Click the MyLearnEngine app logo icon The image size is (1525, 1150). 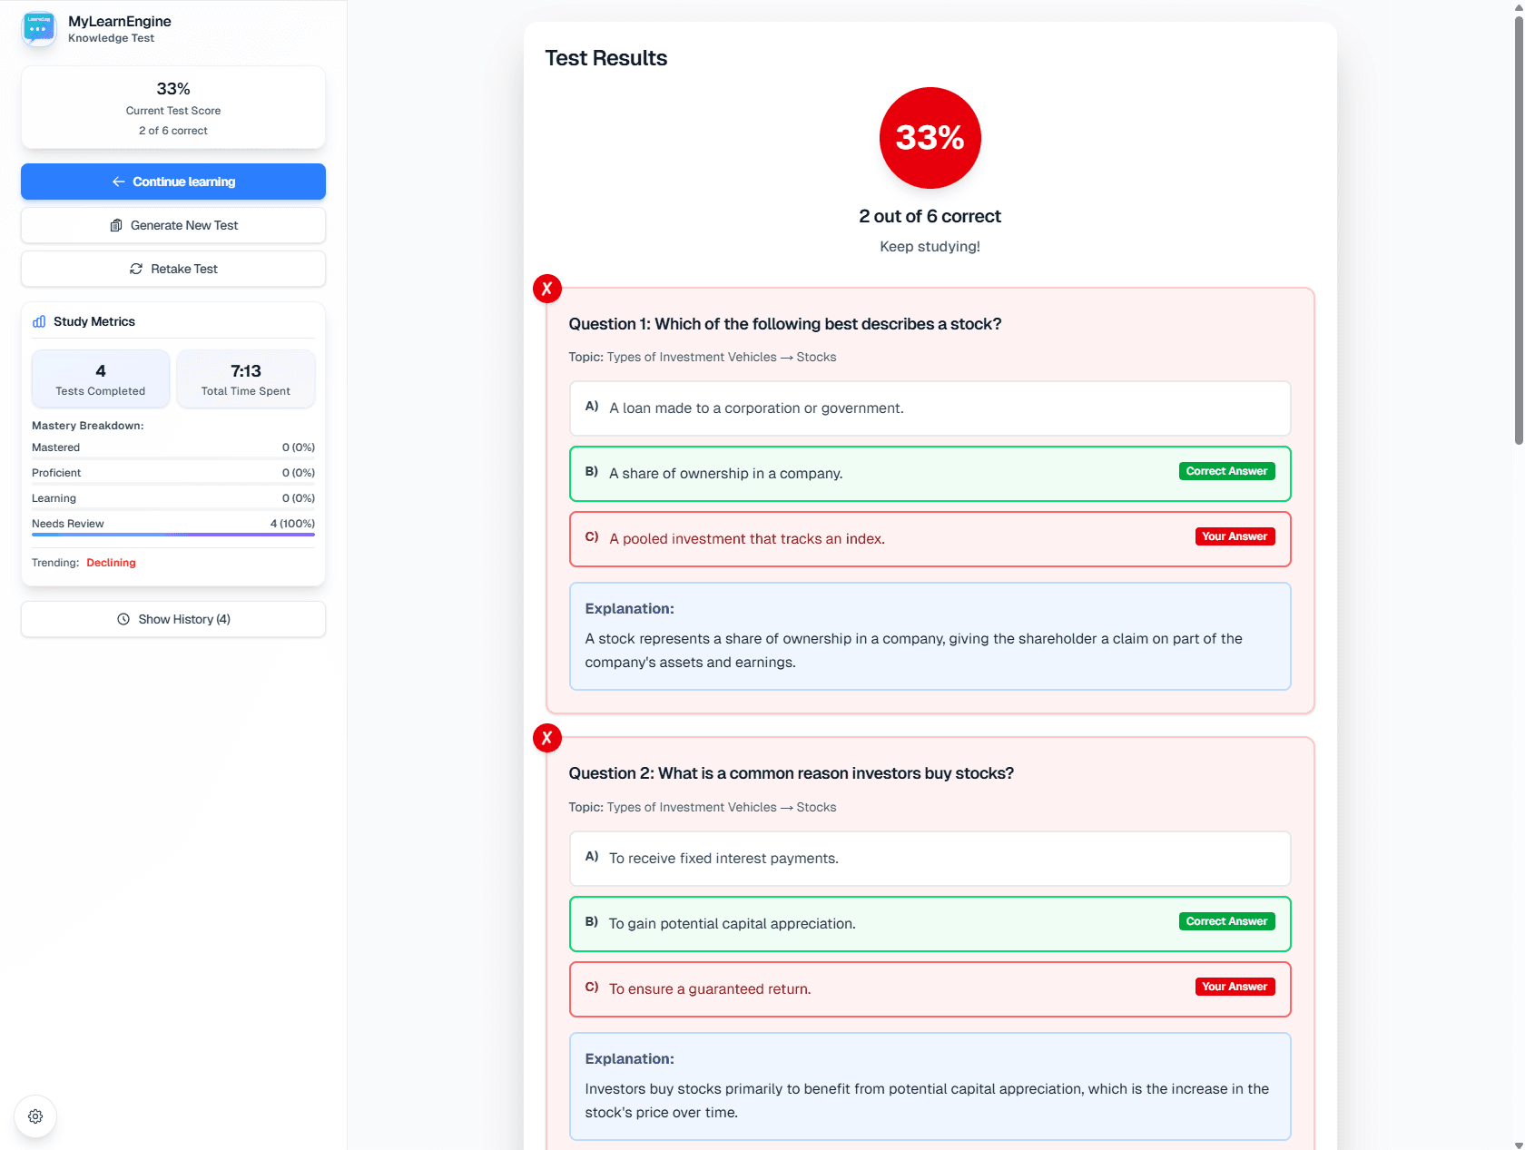(x=38, y=28)
